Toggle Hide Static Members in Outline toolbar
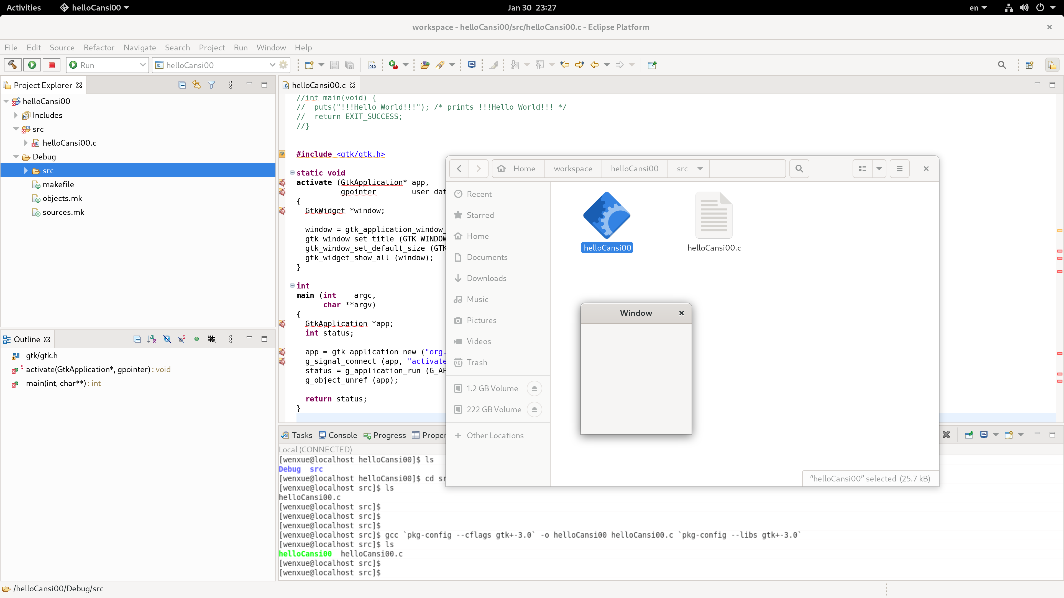1064x598 pixels. 182,339
